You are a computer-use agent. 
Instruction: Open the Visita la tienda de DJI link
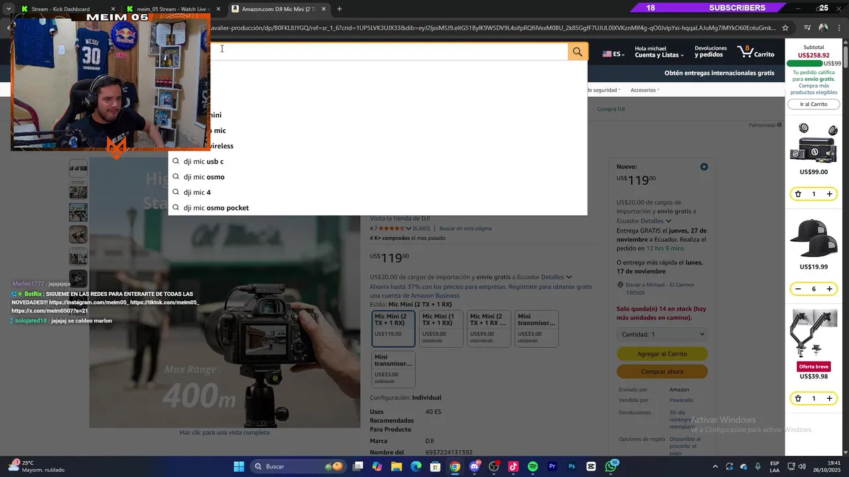[x=400, y=218]
